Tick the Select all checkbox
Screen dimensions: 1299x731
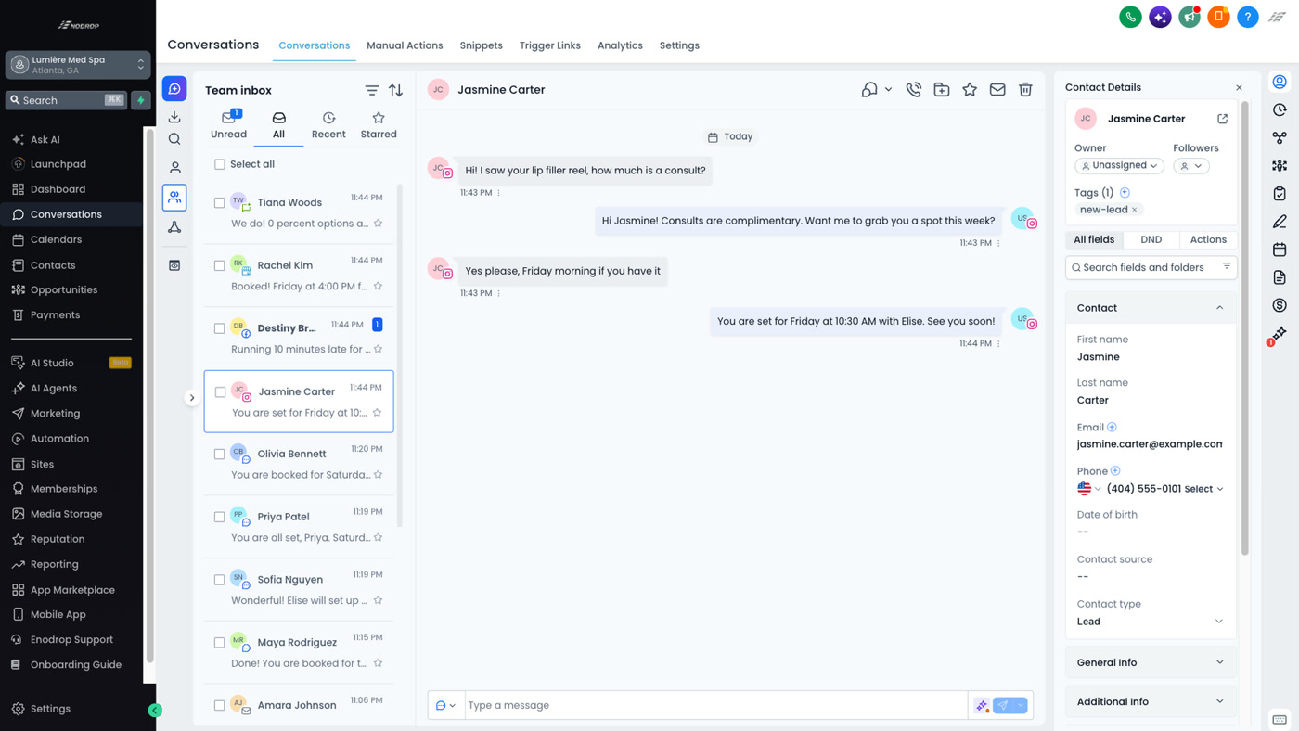[x=220, y=164]
